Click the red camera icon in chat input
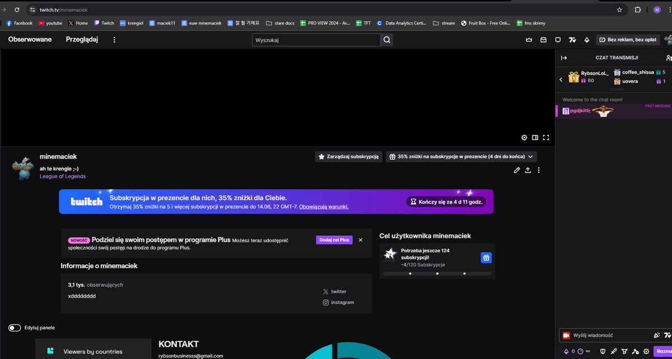This screenshot has height=359, width=672. (566, 335)
